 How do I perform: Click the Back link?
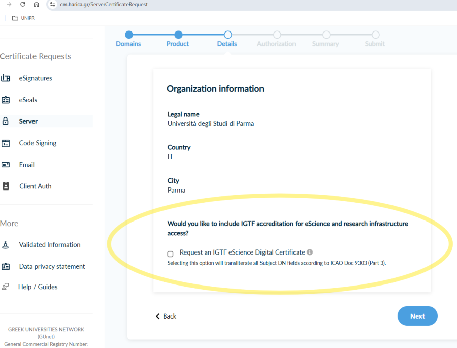(166, 316)
